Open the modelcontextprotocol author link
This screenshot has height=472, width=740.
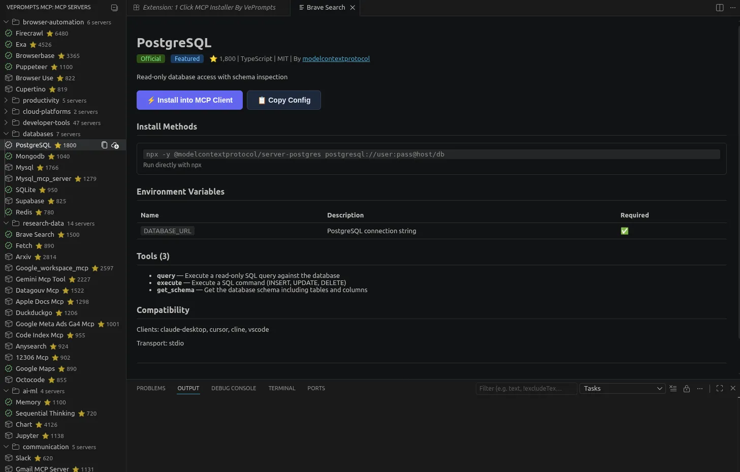[x=336, y=59]
